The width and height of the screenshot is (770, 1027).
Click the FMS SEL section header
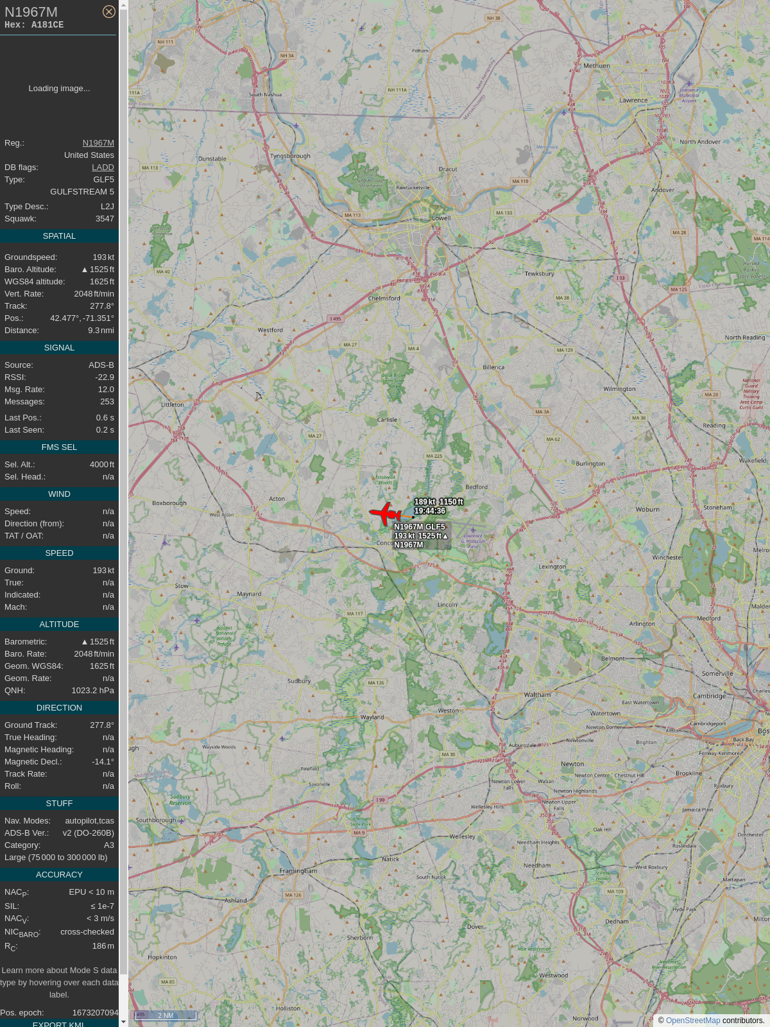(x=59, y=447)
